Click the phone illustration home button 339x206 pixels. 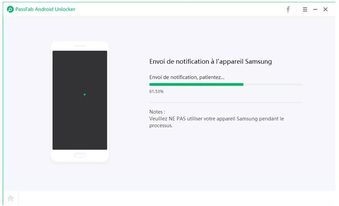coord(80,155)
